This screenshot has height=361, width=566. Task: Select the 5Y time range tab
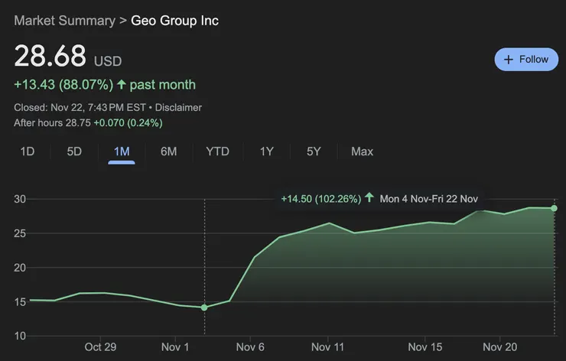coord(314,151)
